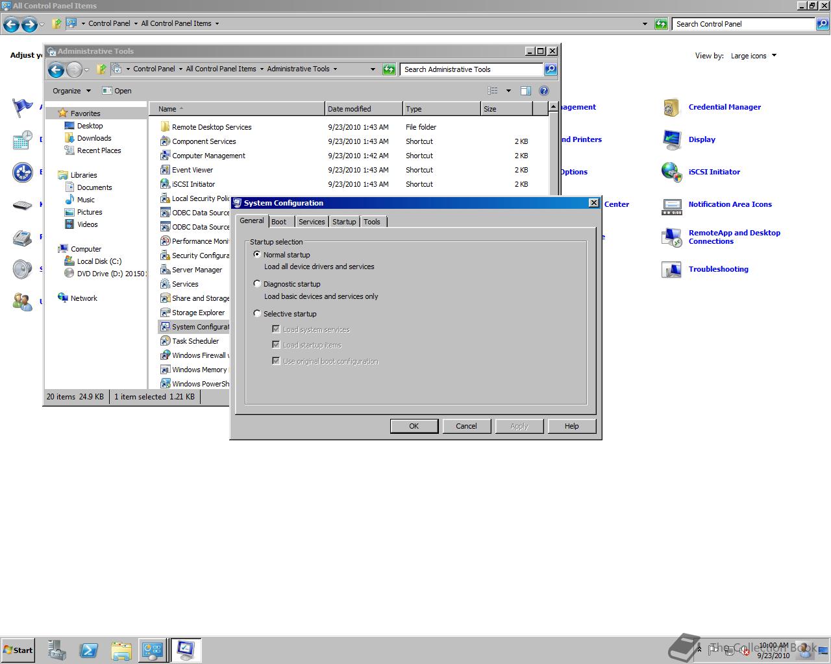Image resolution: width=831 pixels, height=664 pixels.
Task: Click the Search Control Panel field
Action: pyautogui.click(x=743, y=24)
